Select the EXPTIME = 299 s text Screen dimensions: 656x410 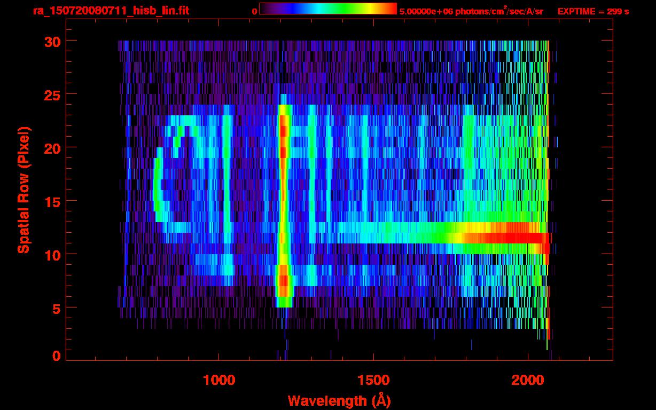(x=593, y=11)
